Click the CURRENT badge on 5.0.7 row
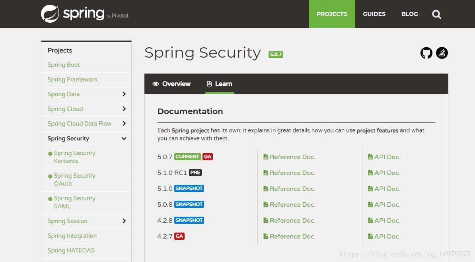Image resolution: width=475 pixels, height=262 pixels. [187, 157]
